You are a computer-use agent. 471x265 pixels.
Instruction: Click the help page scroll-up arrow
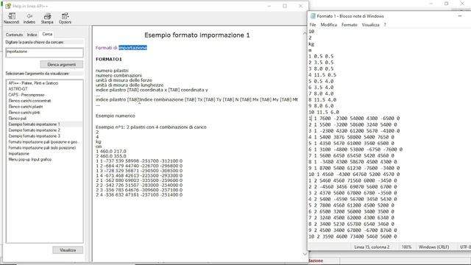point(305,32)
